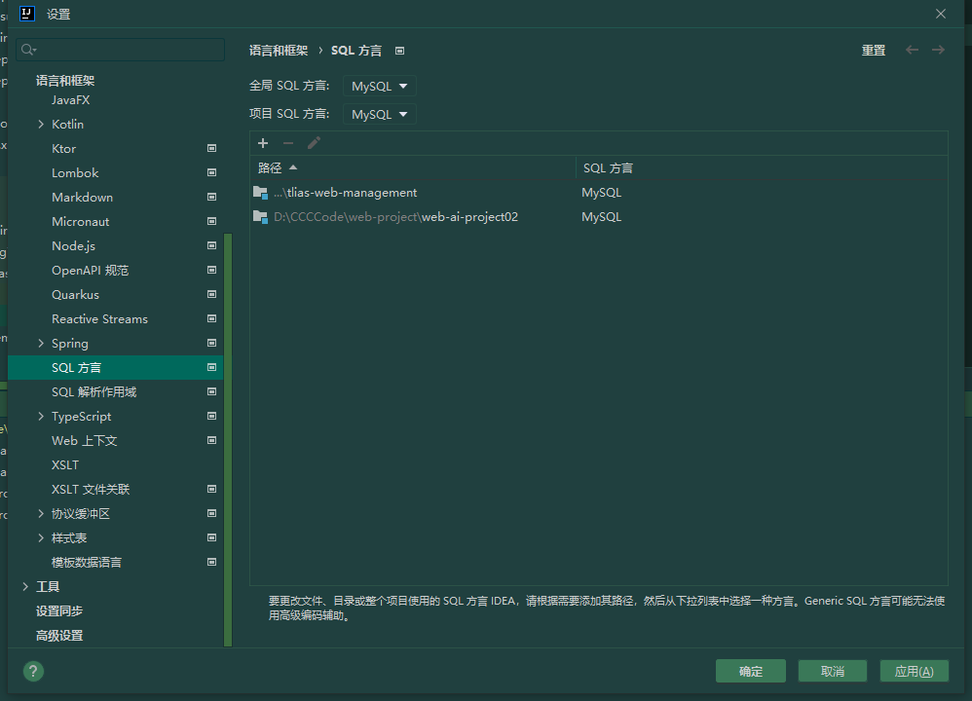This screenshot has height=701, width=972.
Task: Expand the TypeScript tree node
Action: 41,416
